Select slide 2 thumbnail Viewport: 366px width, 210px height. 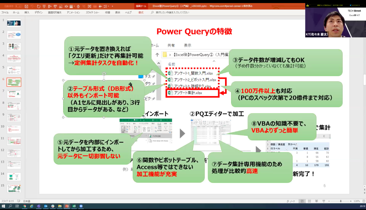pos(14,35)
